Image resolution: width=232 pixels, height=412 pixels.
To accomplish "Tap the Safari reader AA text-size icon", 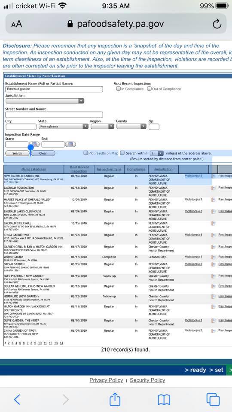I will [x=17, y=24].
